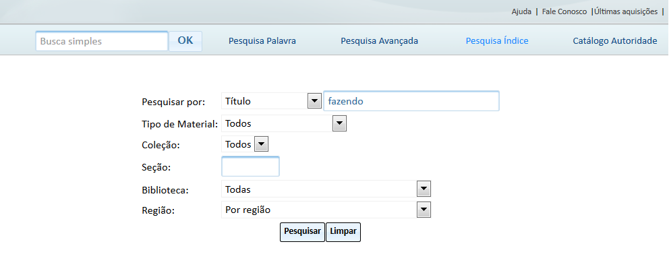Open the Tipo de Material dropdown
This screenshot has width=669, height=275.
pyautogui.click(x=283, y=123)
